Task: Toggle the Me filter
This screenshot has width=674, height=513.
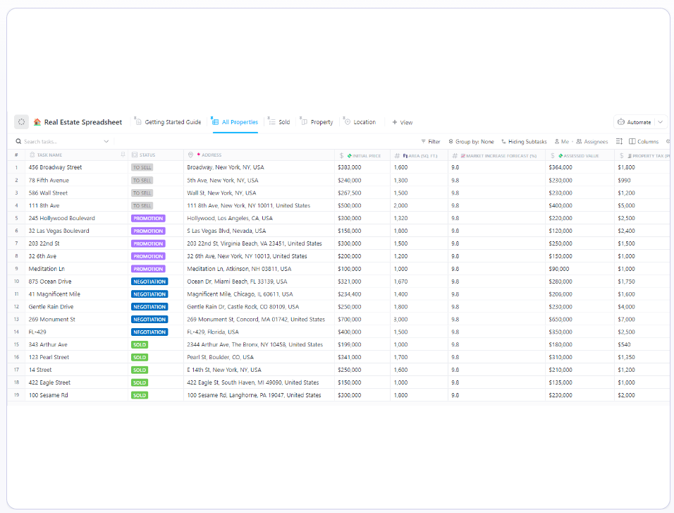Action: (561, 141)
